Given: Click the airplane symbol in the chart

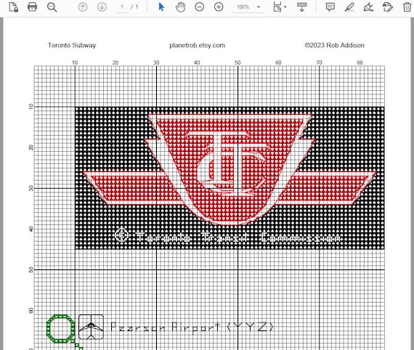Looking at the screenshot, I should coord(91,327).
